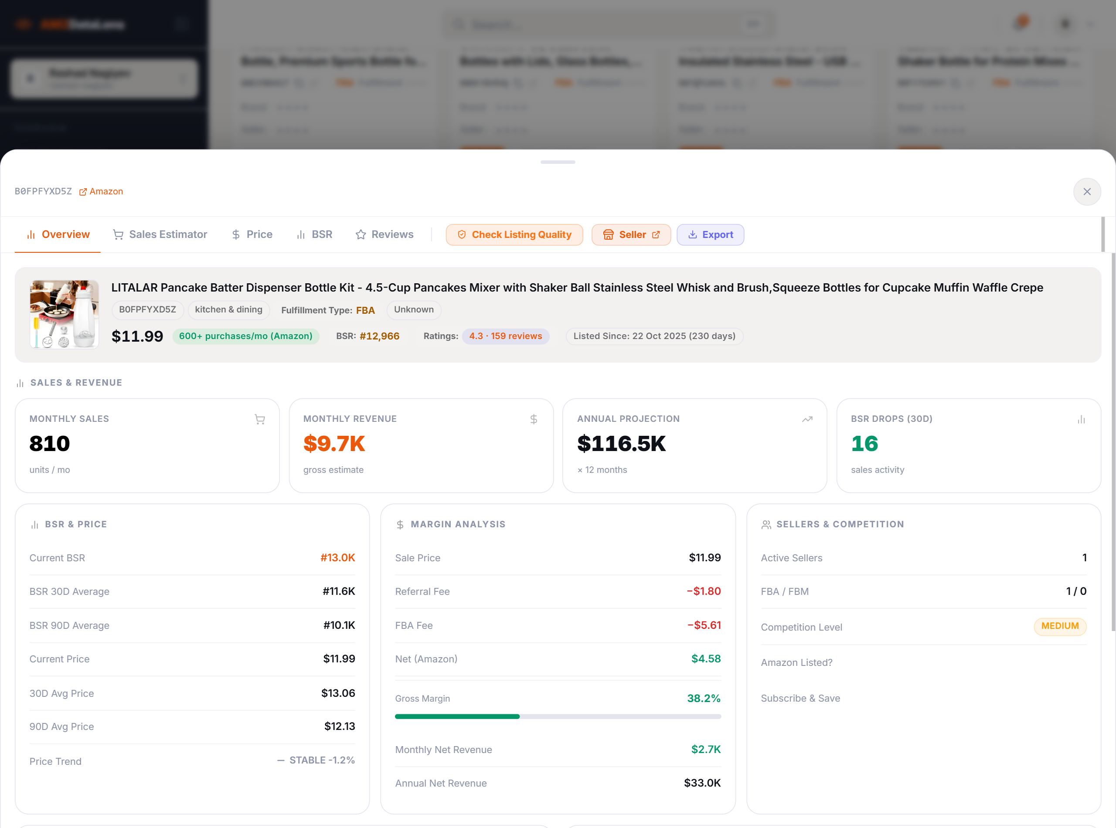Click the Listed Since date badge
This screenshot has height=828, width=1116.
click(654, 336)
